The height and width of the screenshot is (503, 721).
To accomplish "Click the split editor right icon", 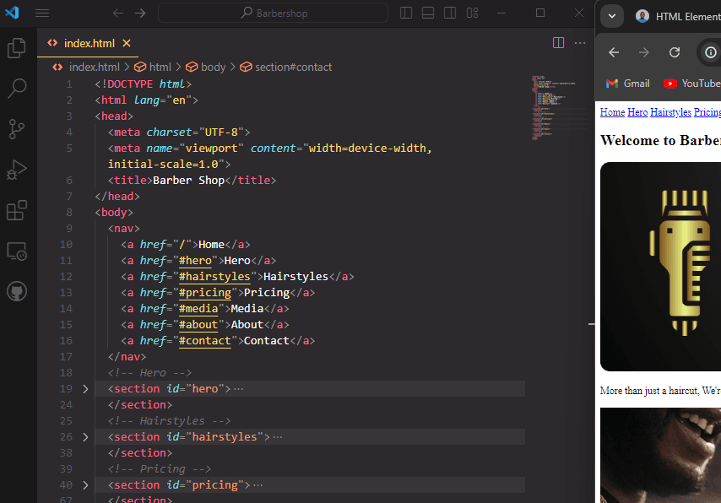I will (558, 43).
